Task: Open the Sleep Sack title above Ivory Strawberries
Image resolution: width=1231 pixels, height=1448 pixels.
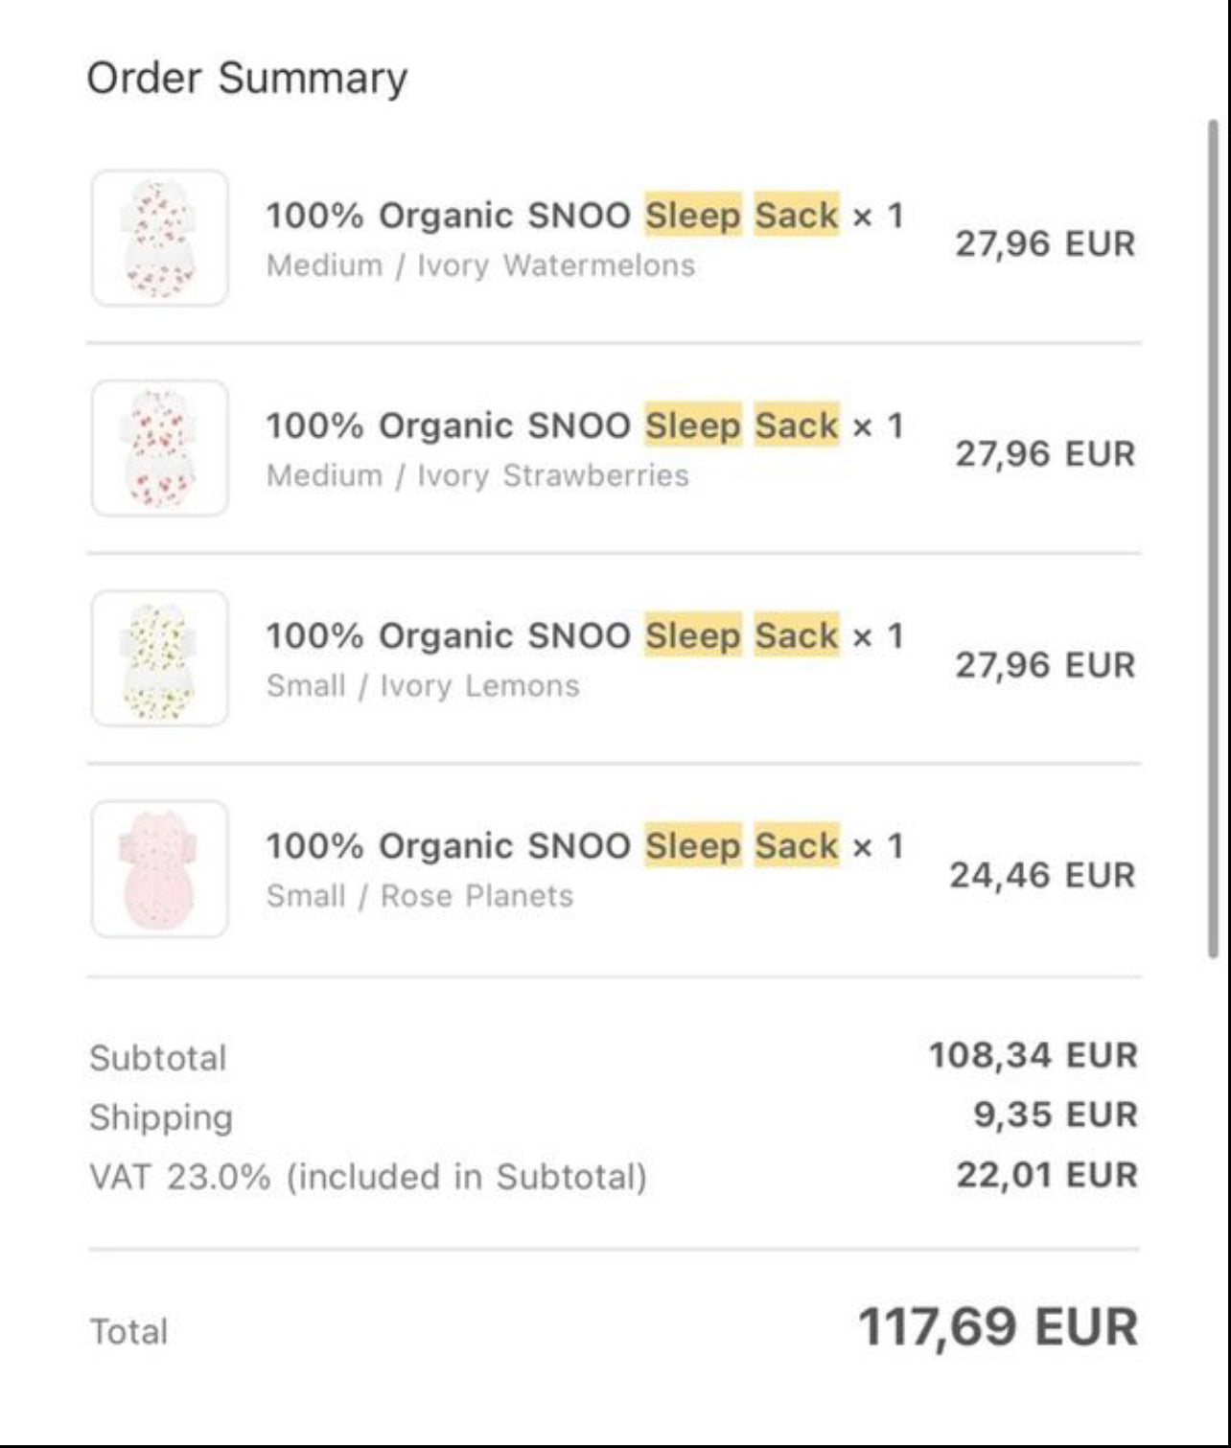Action: 584,425
